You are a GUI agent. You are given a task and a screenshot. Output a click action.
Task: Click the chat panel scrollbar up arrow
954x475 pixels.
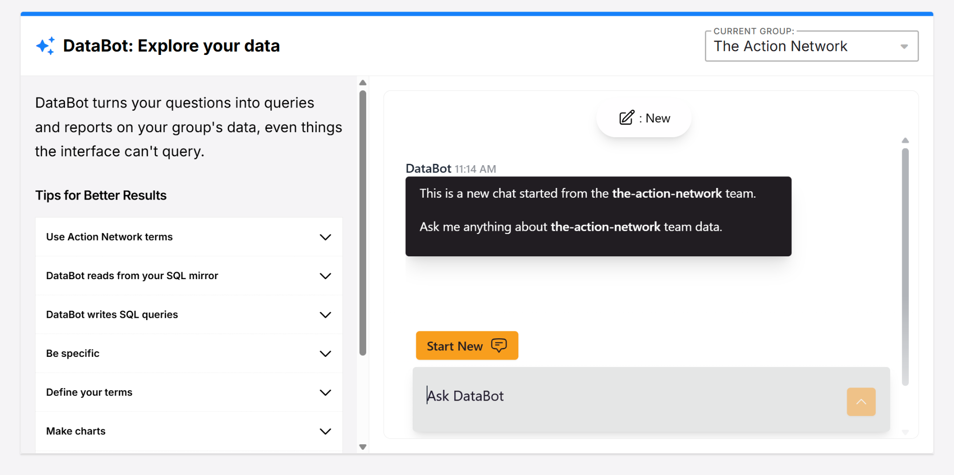pos(905,140)
